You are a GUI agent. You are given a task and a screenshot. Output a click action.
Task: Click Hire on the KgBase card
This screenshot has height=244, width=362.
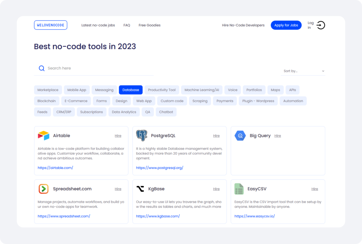tap(216, 189)
